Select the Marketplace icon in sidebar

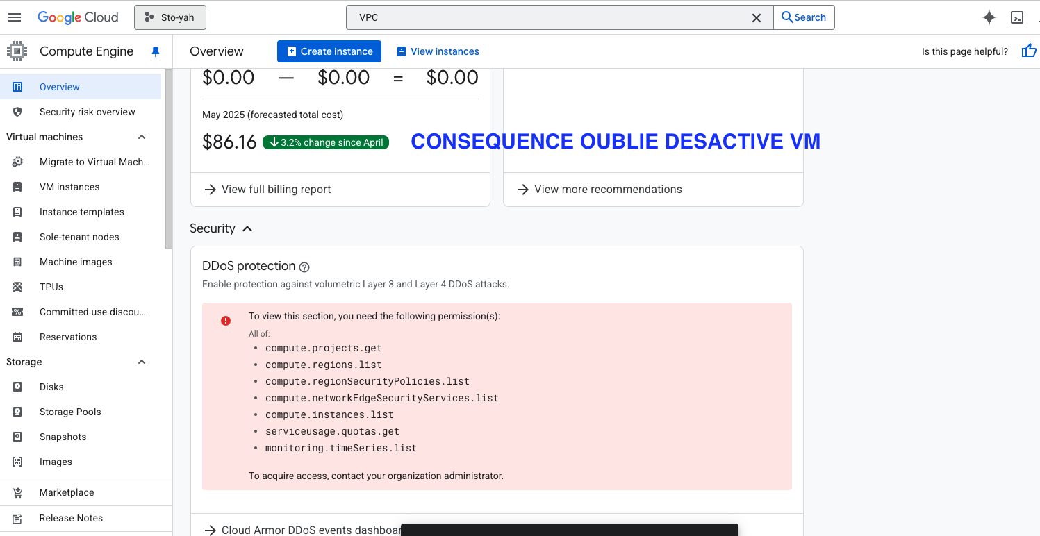pos(18,492)
